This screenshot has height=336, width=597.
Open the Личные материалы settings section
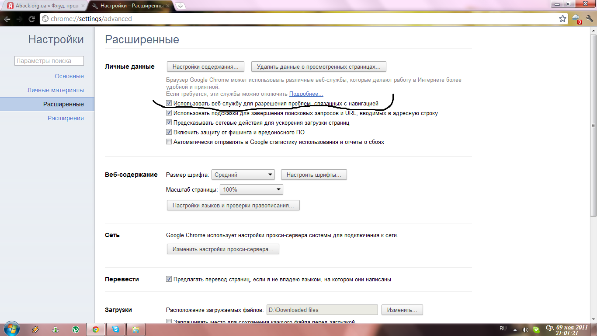(x=56, y=90)
